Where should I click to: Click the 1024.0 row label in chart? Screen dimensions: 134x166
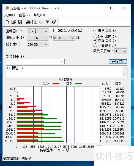tap(10, 130)
